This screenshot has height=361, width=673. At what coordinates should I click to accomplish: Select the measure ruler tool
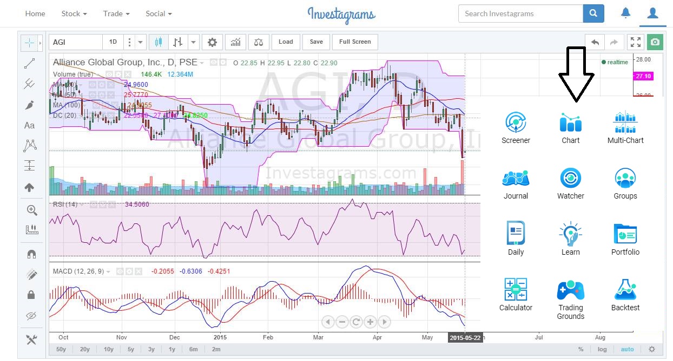click(31, 229)
